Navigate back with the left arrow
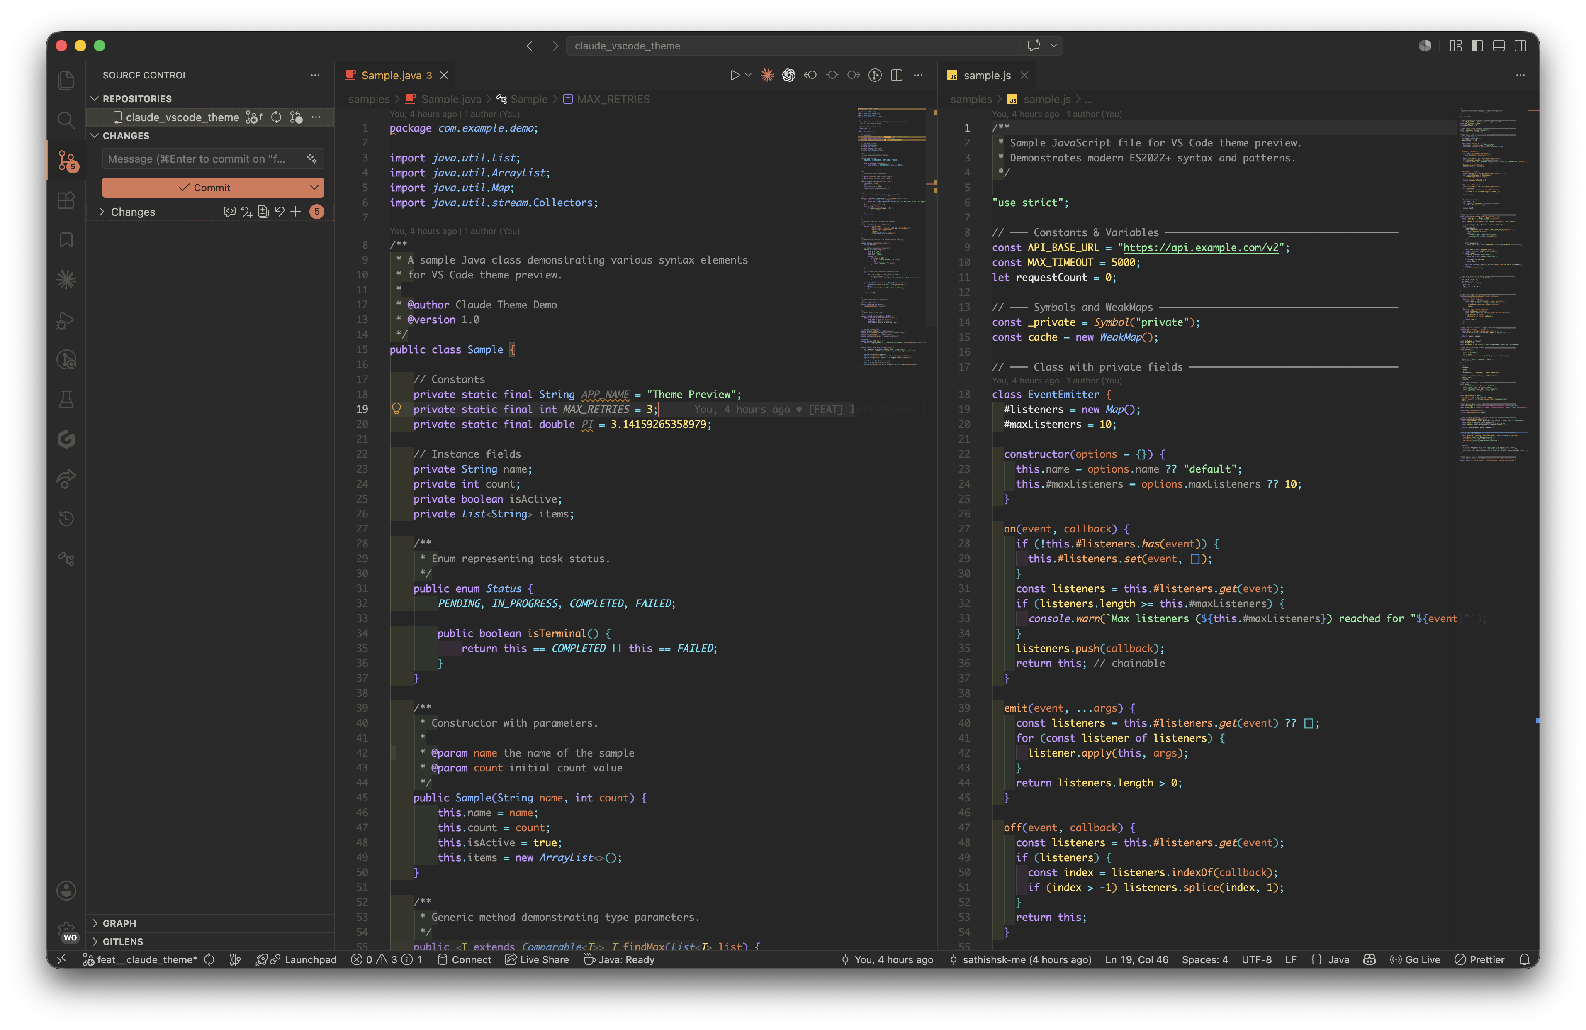The image size is (1586, 1030). [x=531, y=45]
